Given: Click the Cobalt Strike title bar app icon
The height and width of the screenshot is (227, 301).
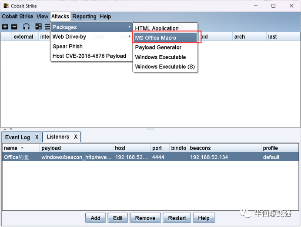Looking at the screenshot, I should [6, 6].
